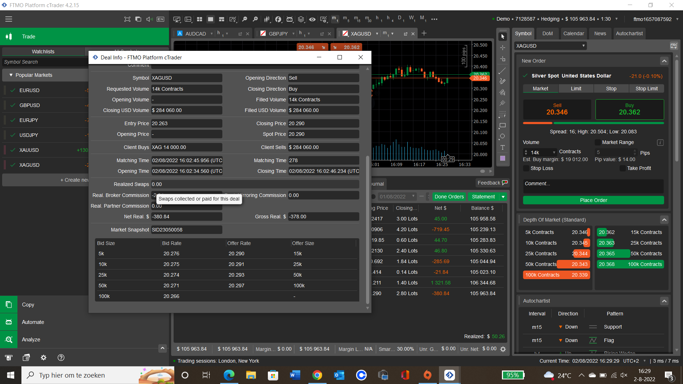Add a new chart tab
Screen dimensions: 683x384
click(424, 33)
